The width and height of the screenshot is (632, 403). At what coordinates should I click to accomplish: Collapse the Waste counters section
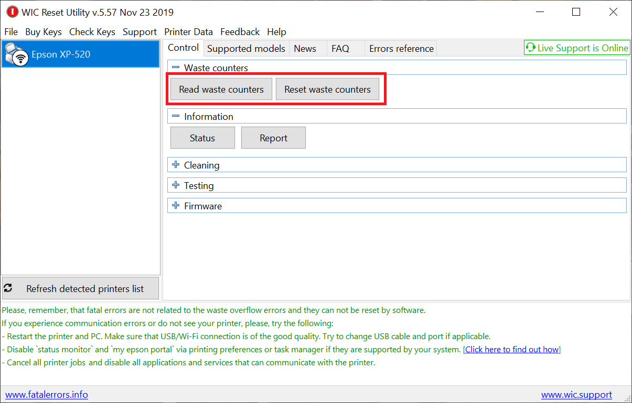(176, 68)
